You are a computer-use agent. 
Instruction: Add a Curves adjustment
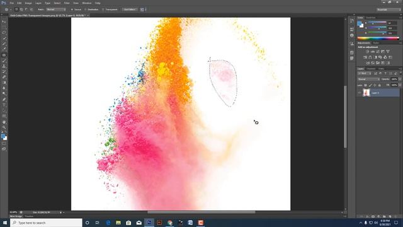(x=378, y=52)
